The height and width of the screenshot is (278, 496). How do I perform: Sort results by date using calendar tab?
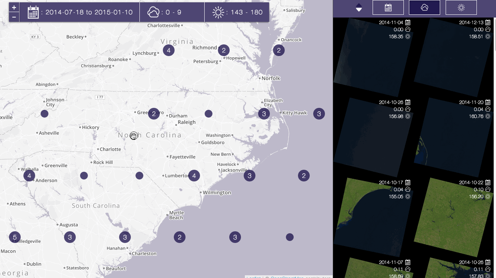pos(388,7)
